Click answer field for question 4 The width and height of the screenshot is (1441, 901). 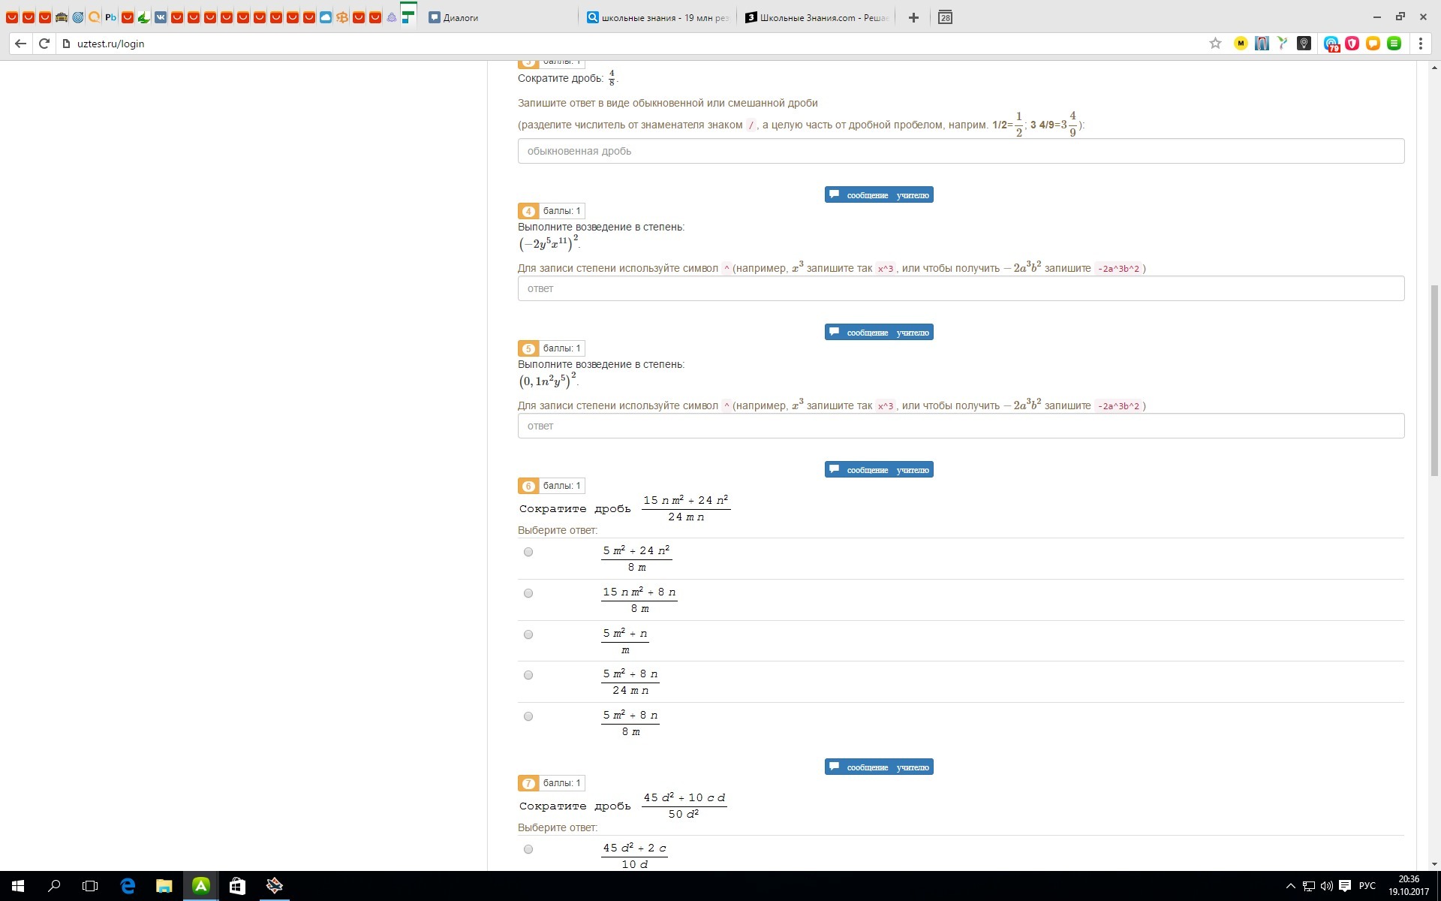pyautogui.click(x=961, y=288)
